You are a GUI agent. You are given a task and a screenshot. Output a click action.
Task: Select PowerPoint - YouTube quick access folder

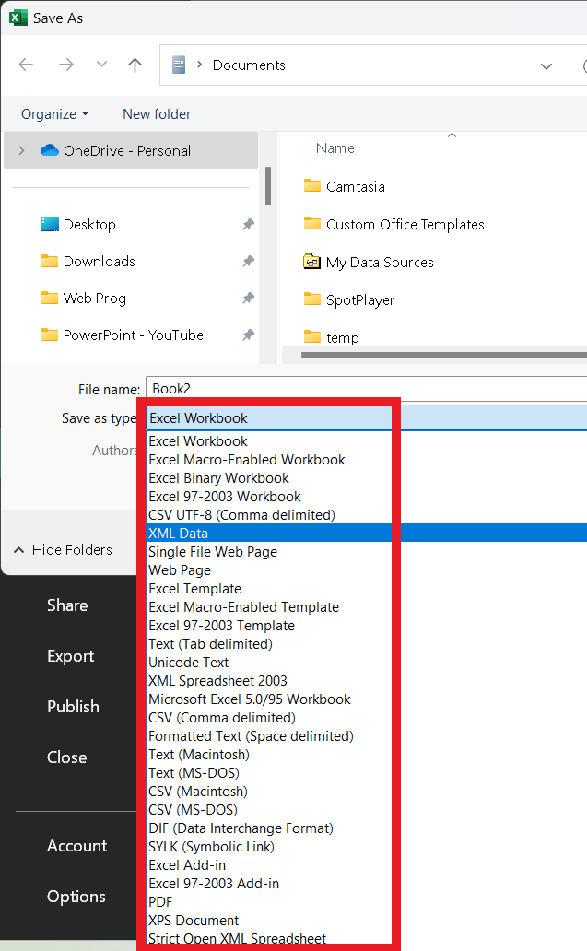[x=133, y=335]
